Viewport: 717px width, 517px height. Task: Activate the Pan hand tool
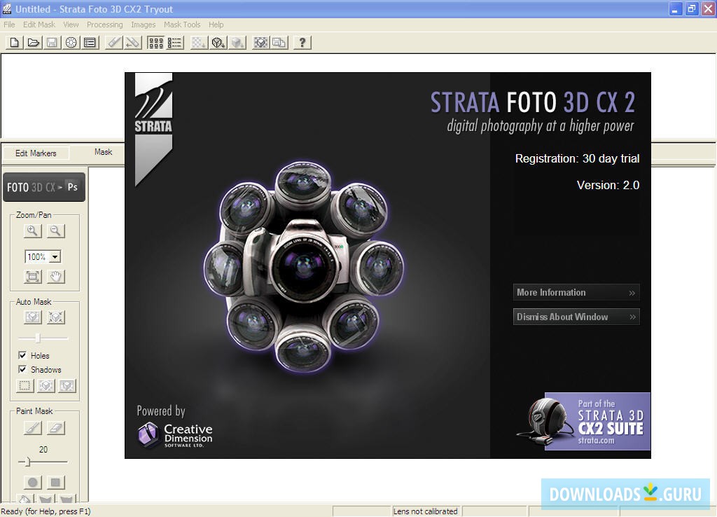[x=55, y=276]
